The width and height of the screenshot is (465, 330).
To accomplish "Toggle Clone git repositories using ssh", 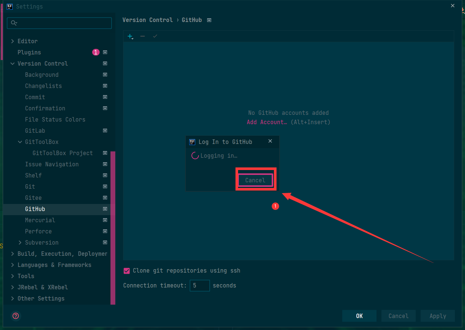I will click(127, 271).
